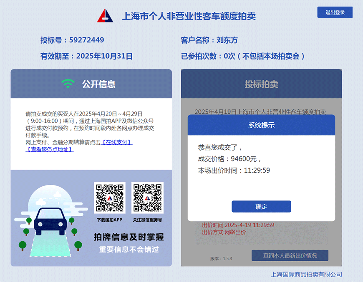This screenshot has width=363, height=282.
Task: Click the 系统提示 dialog title bar
Action: 261,125
